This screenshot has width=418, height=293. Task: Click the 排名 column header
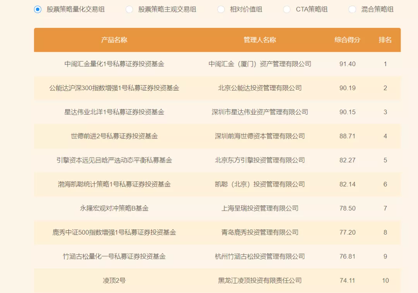(385, 40)
